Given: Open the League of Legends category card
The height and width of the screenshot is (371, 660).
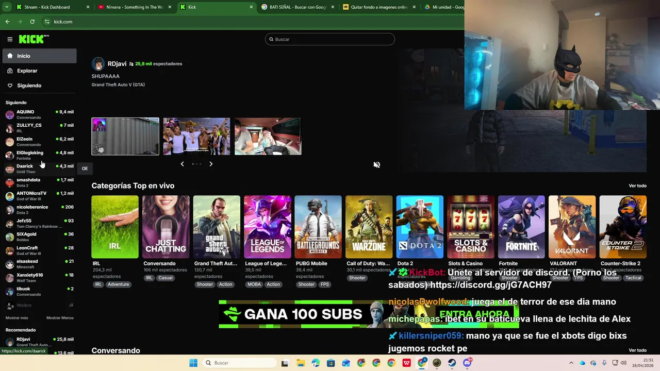Looking at the screenshot, I should (267, 227).
